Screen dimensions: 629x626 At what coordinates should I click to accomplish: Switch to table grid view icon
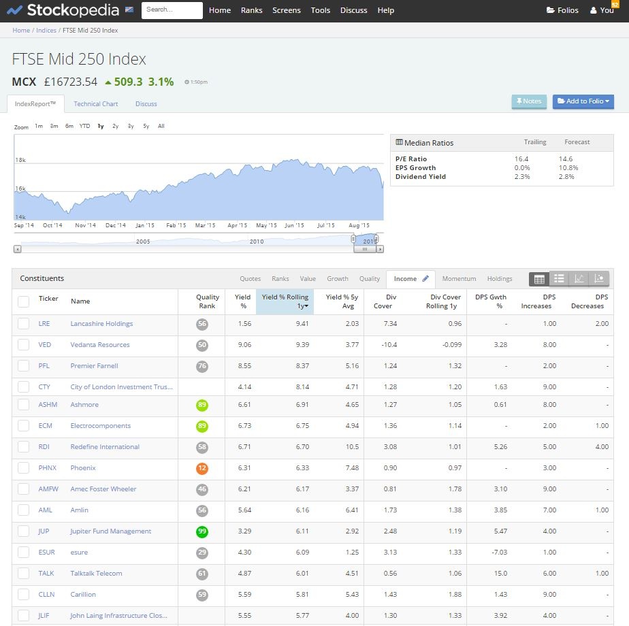(x=539, y=279)
